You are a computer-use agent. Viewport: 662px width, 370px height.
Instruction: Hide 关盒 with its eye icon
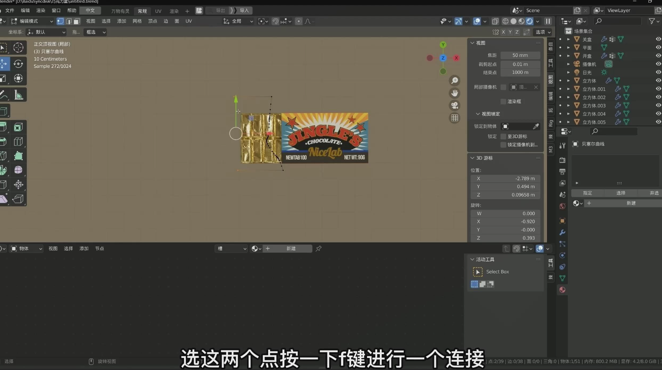click(658, 39)
